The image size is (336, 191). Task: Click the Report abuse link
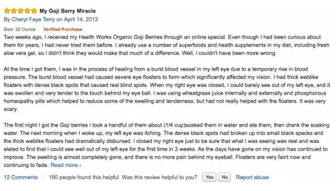[x=252, y=177]
